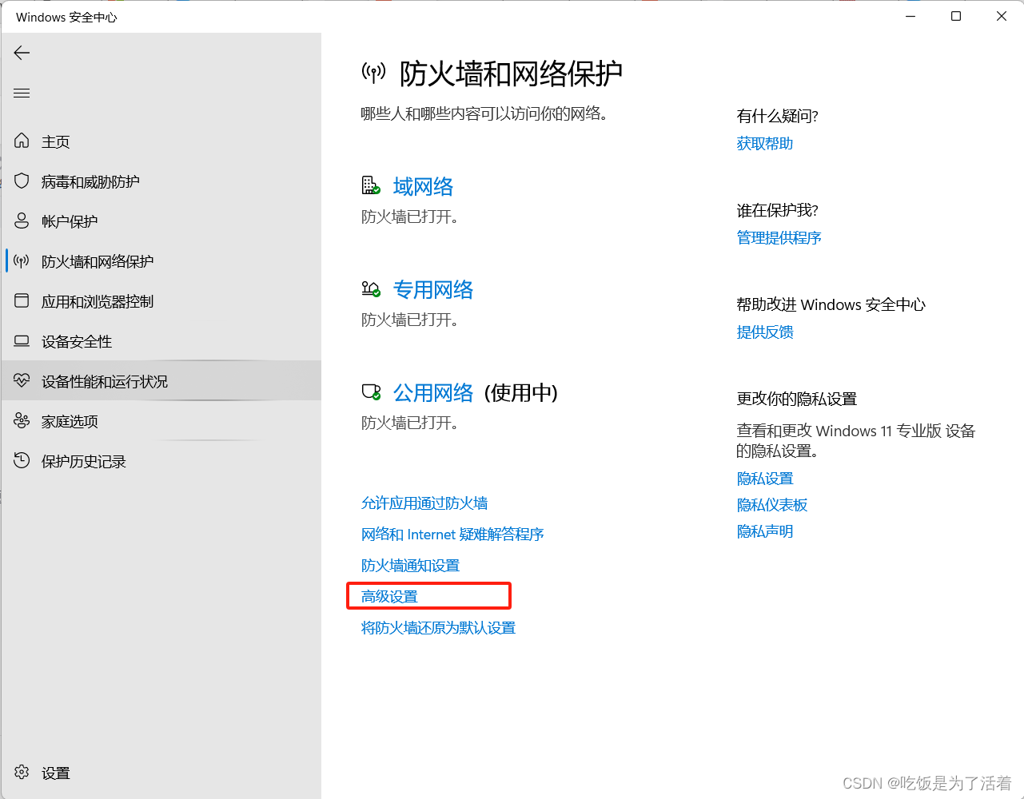
Task: Click the back arrow icon
Action: point(22,53)
